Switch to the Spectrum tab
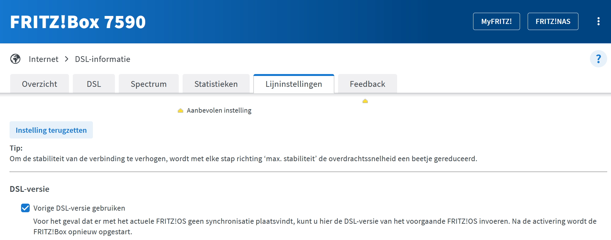611x240 pixels. [x=148, y=84]
